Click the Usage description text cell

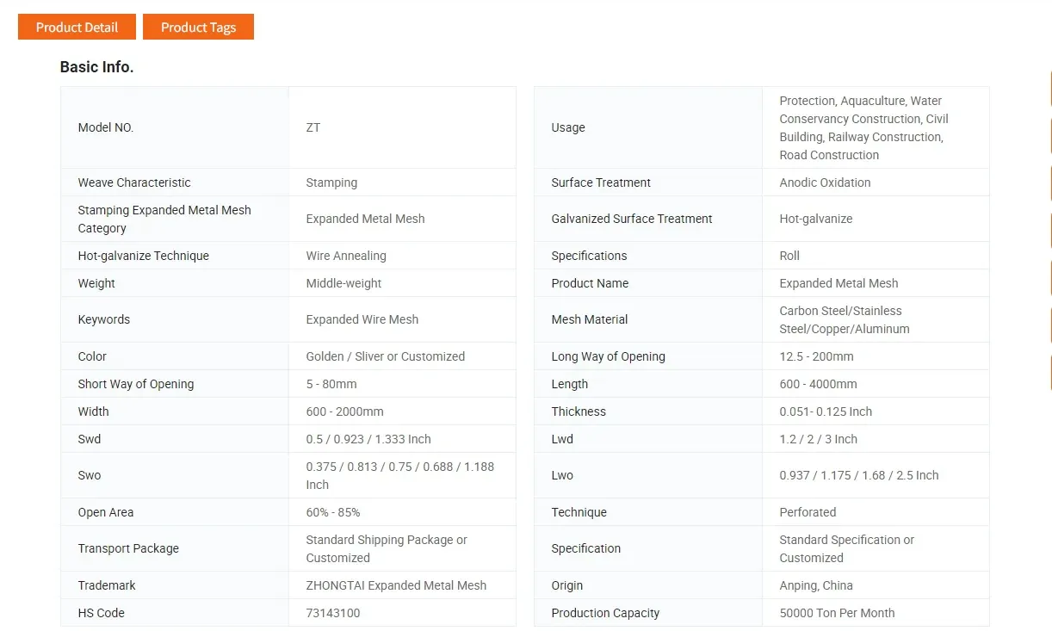point(863,127)
